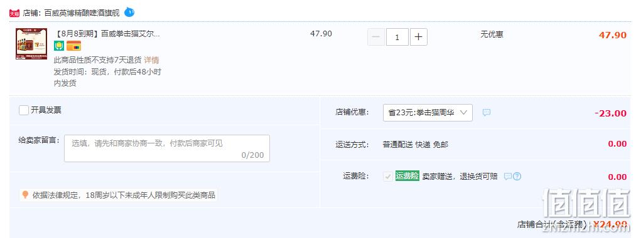Click the Tmall logo icon beside the store name
Screen dimensions: 636x238
(x=14, y=13)
